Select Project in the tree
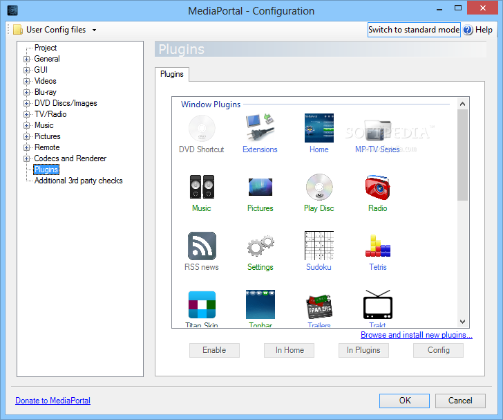 (x=46, y=48)
